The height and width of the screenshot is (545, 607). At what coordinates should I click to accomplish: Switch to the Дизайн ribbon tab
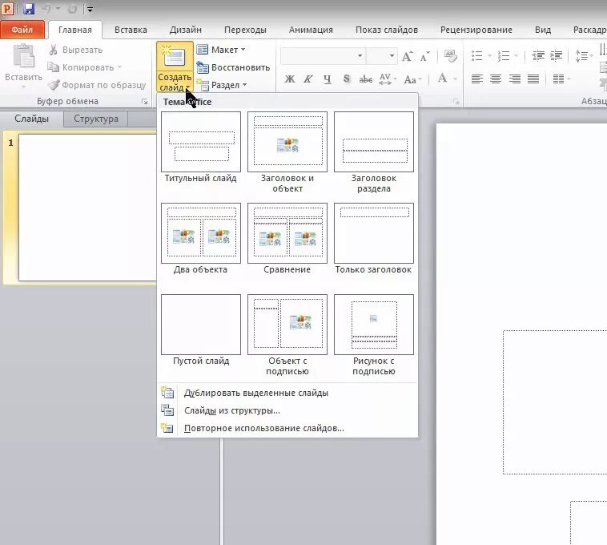click(x=186, y=30)
